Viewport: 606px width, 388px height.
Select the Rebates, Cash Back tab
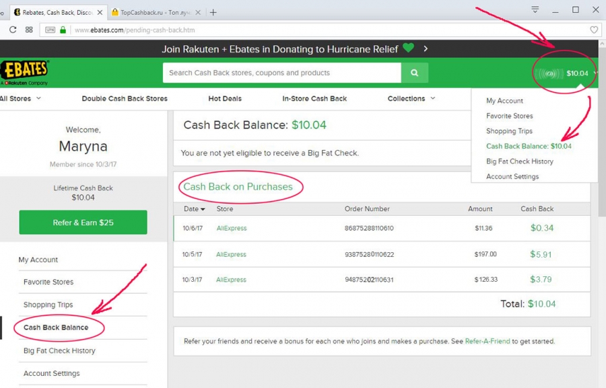(57, 12)
